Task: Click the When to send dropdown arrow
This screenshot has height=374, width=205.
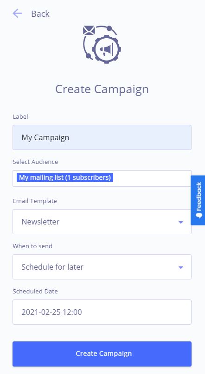Action: coord(181,267)
